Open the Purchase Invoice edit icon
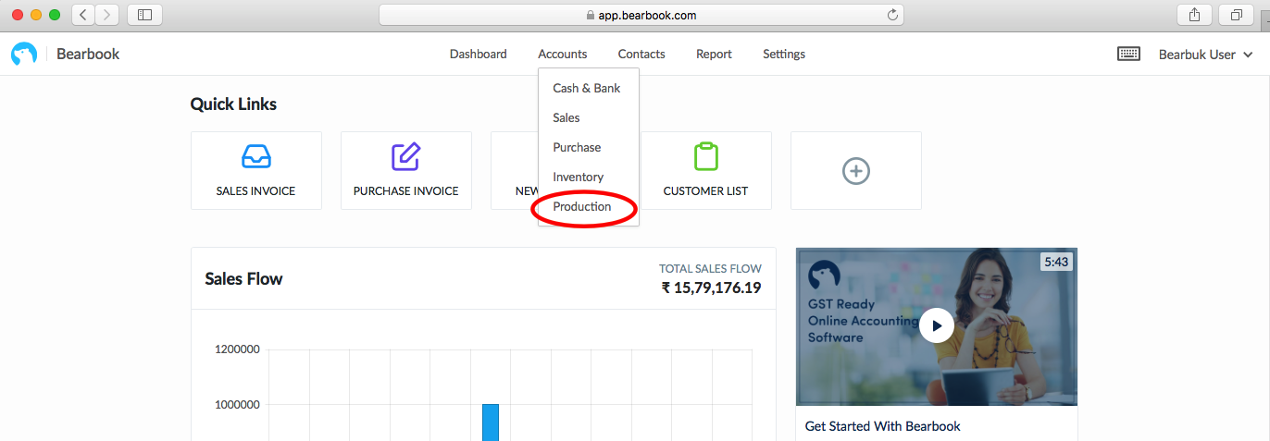 point(405,156)
